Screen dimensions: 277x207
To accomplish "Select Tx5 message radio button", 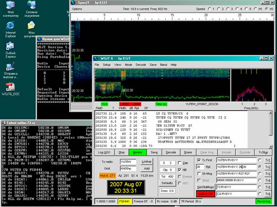I will point(260,187).
